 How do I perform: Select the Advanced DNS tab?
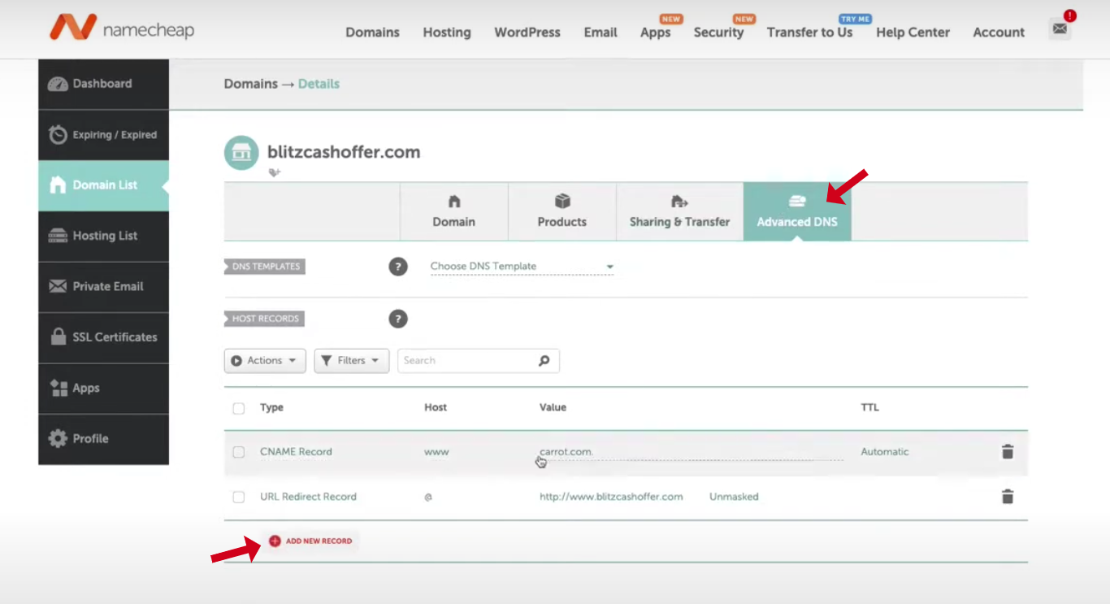(x=797, y=211)
